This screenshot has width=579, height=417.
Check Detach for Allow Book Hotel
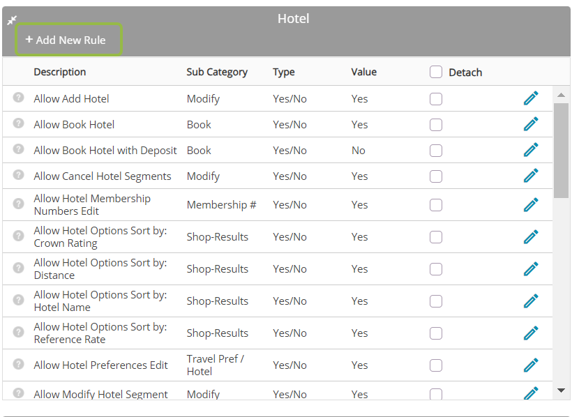[x=436, y=125]
